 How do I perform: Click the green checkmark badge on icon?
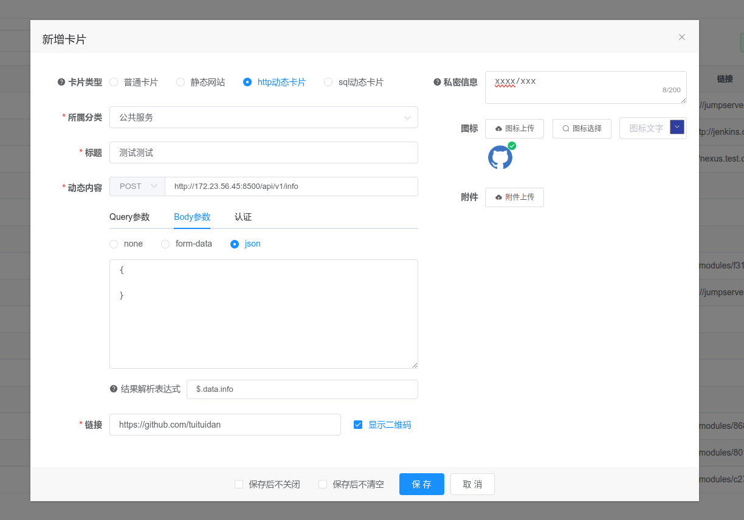(x=512, y=146)
